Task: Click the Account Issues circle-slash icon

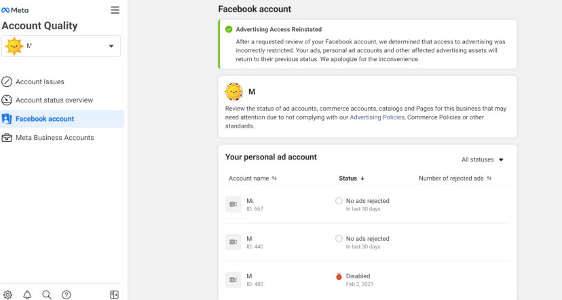Action: (x=7, y=81)
